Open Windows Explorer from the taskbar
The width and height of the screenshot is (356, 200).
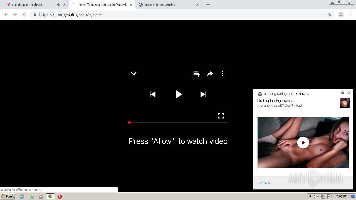[31, 196]
